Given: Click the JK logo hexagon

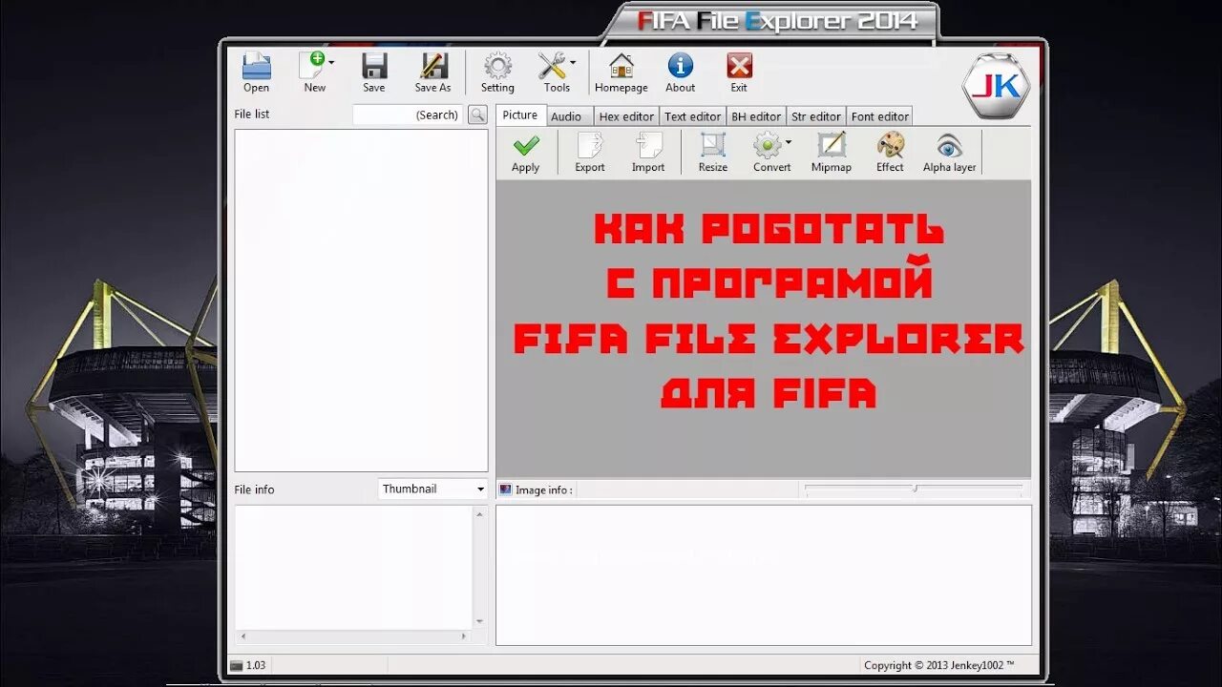Looking at the screenshot, I should coord(996,85).
